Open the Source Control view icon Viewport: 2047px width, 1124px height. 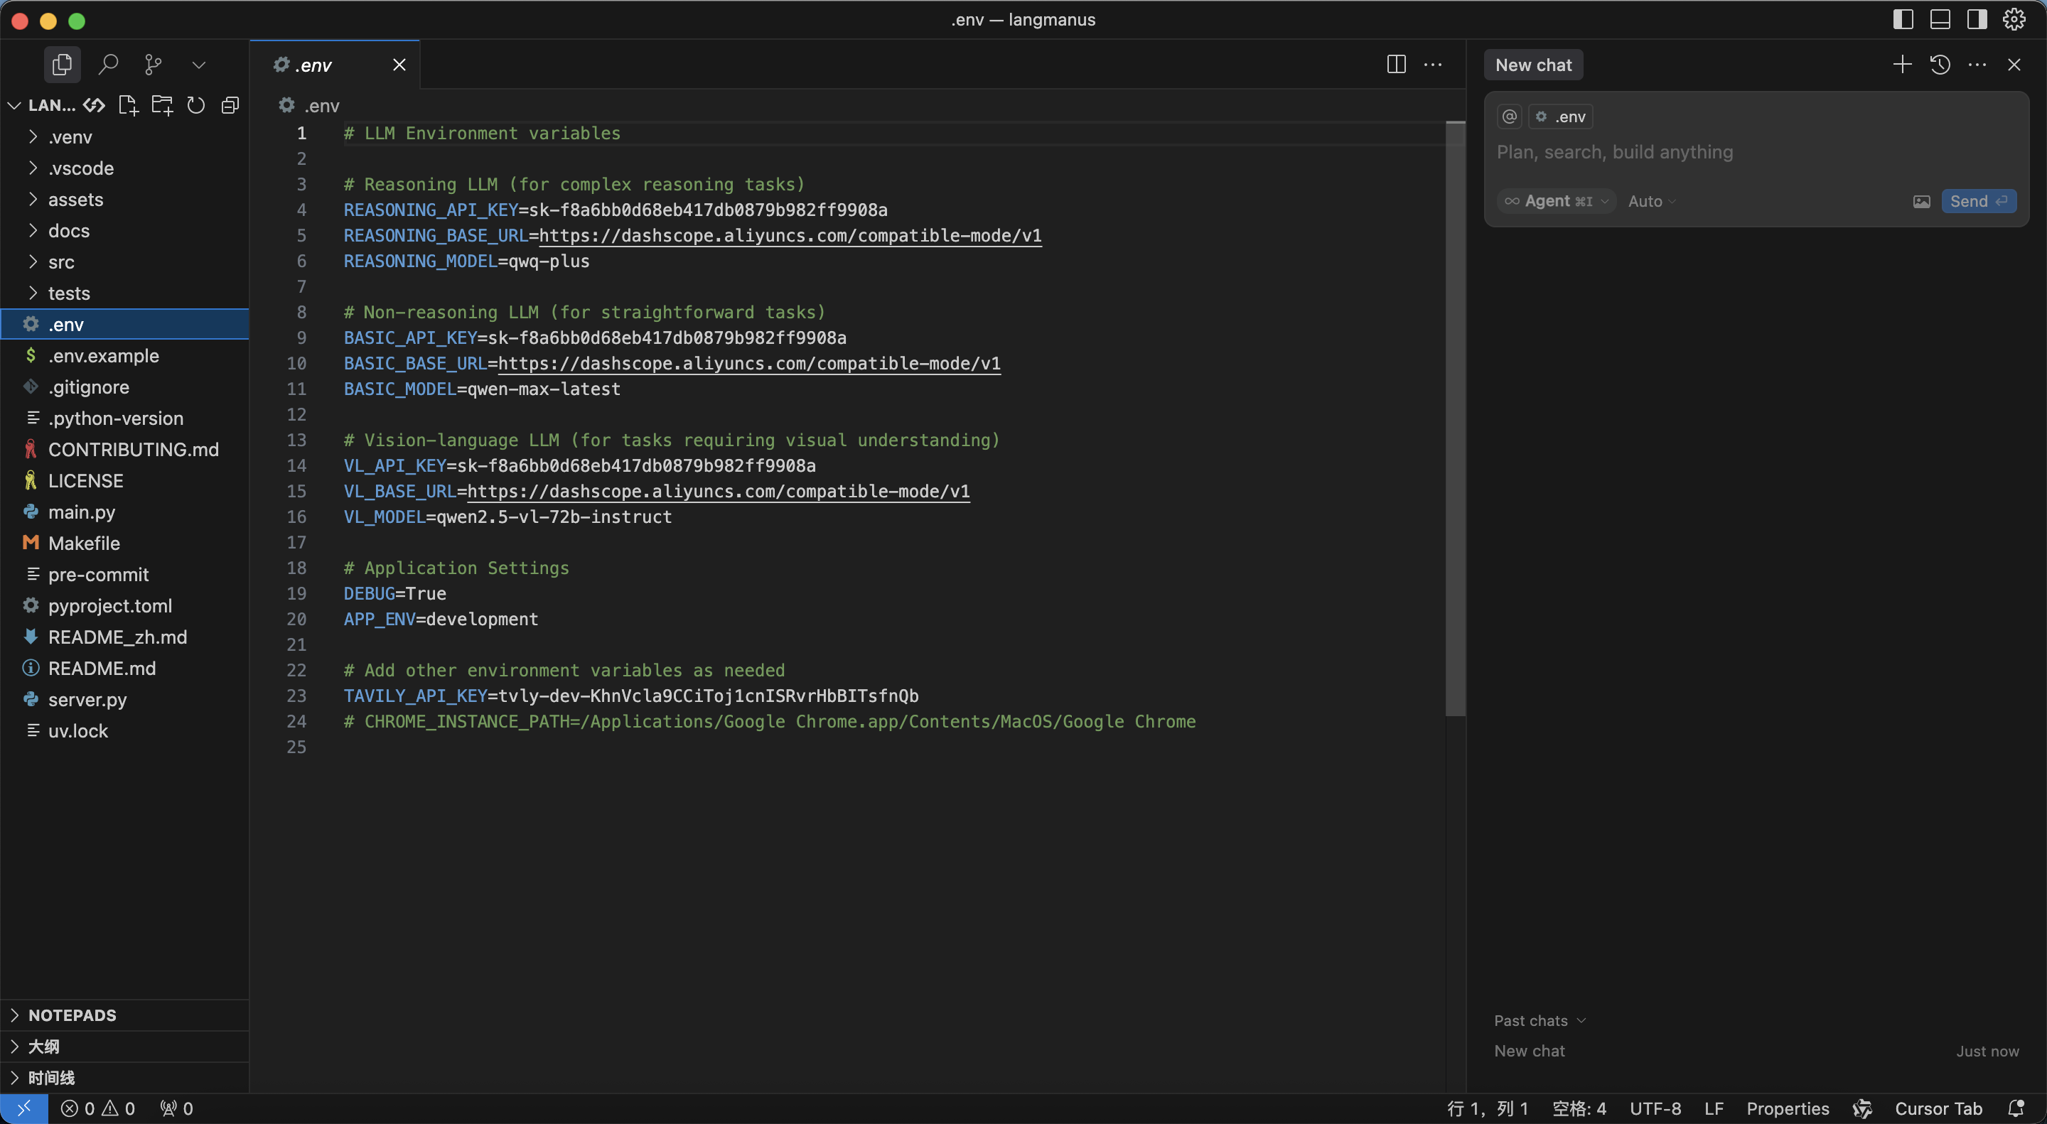(153, 65)
